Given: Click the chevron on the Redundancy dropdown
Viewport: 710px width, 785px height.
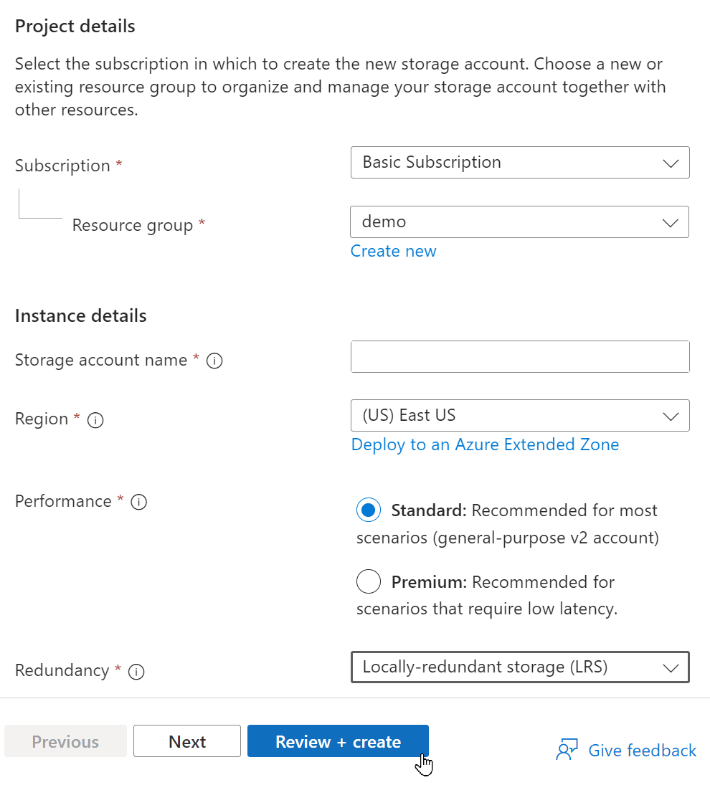Looking at the screenshot, I should coord(671,667).
